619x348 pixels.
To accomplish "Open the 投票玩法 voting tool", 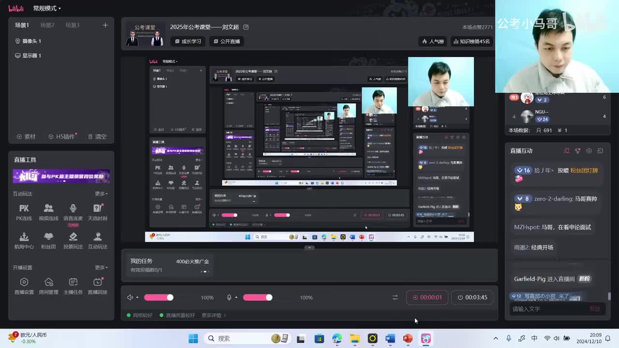I will (73, 241).
